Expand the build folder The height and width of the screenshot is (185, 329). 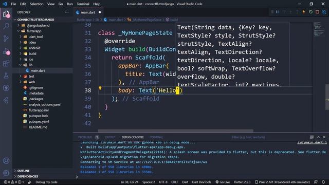[x=32, y=53]
